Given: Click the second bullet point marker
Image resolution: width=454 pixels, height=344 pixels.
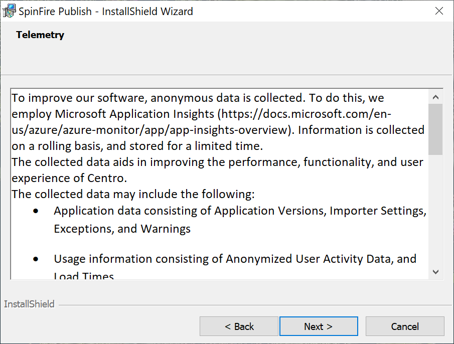Looking at the screenshot, I should 36,259.
